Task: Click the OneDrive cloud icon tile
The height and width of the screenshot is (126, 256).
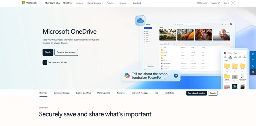Action: [x=140, y=20]
